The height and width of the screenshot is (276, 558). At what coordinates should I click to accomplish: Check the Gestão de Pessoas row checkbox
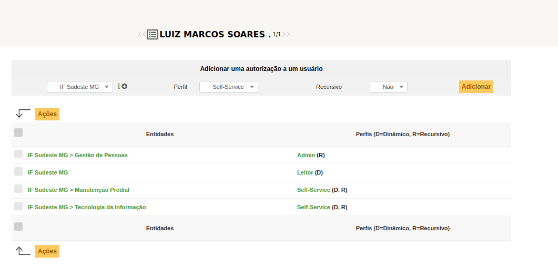(18, 155)
